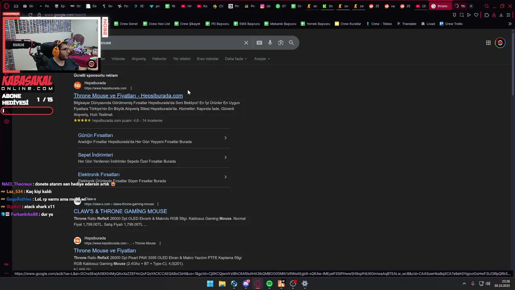Screen dimensions: 515x290
Task: Open the Sepet İndirimleri sitelink
Action: (95, 155)
